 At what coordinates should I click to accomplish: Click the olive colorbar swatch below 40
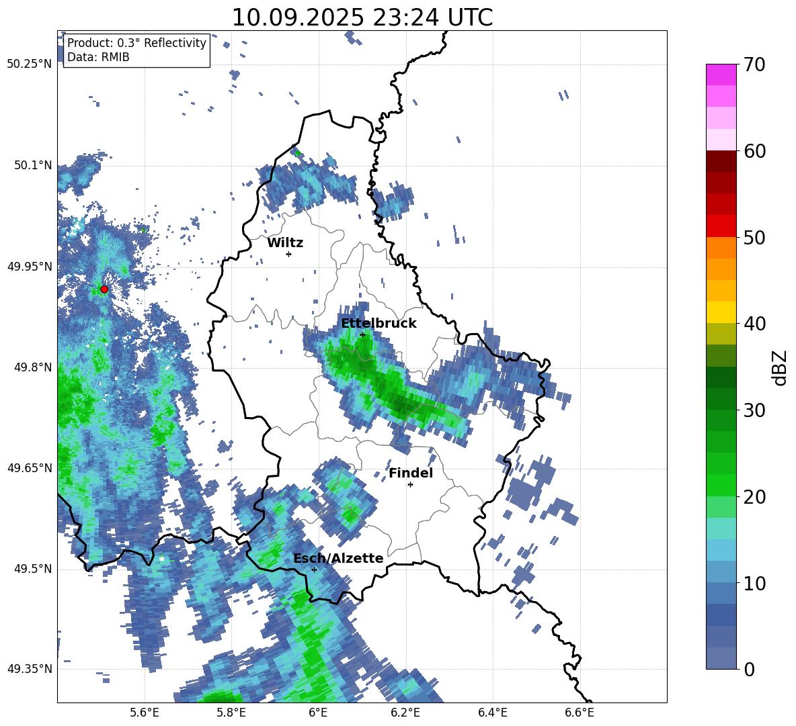coord(721,334)
